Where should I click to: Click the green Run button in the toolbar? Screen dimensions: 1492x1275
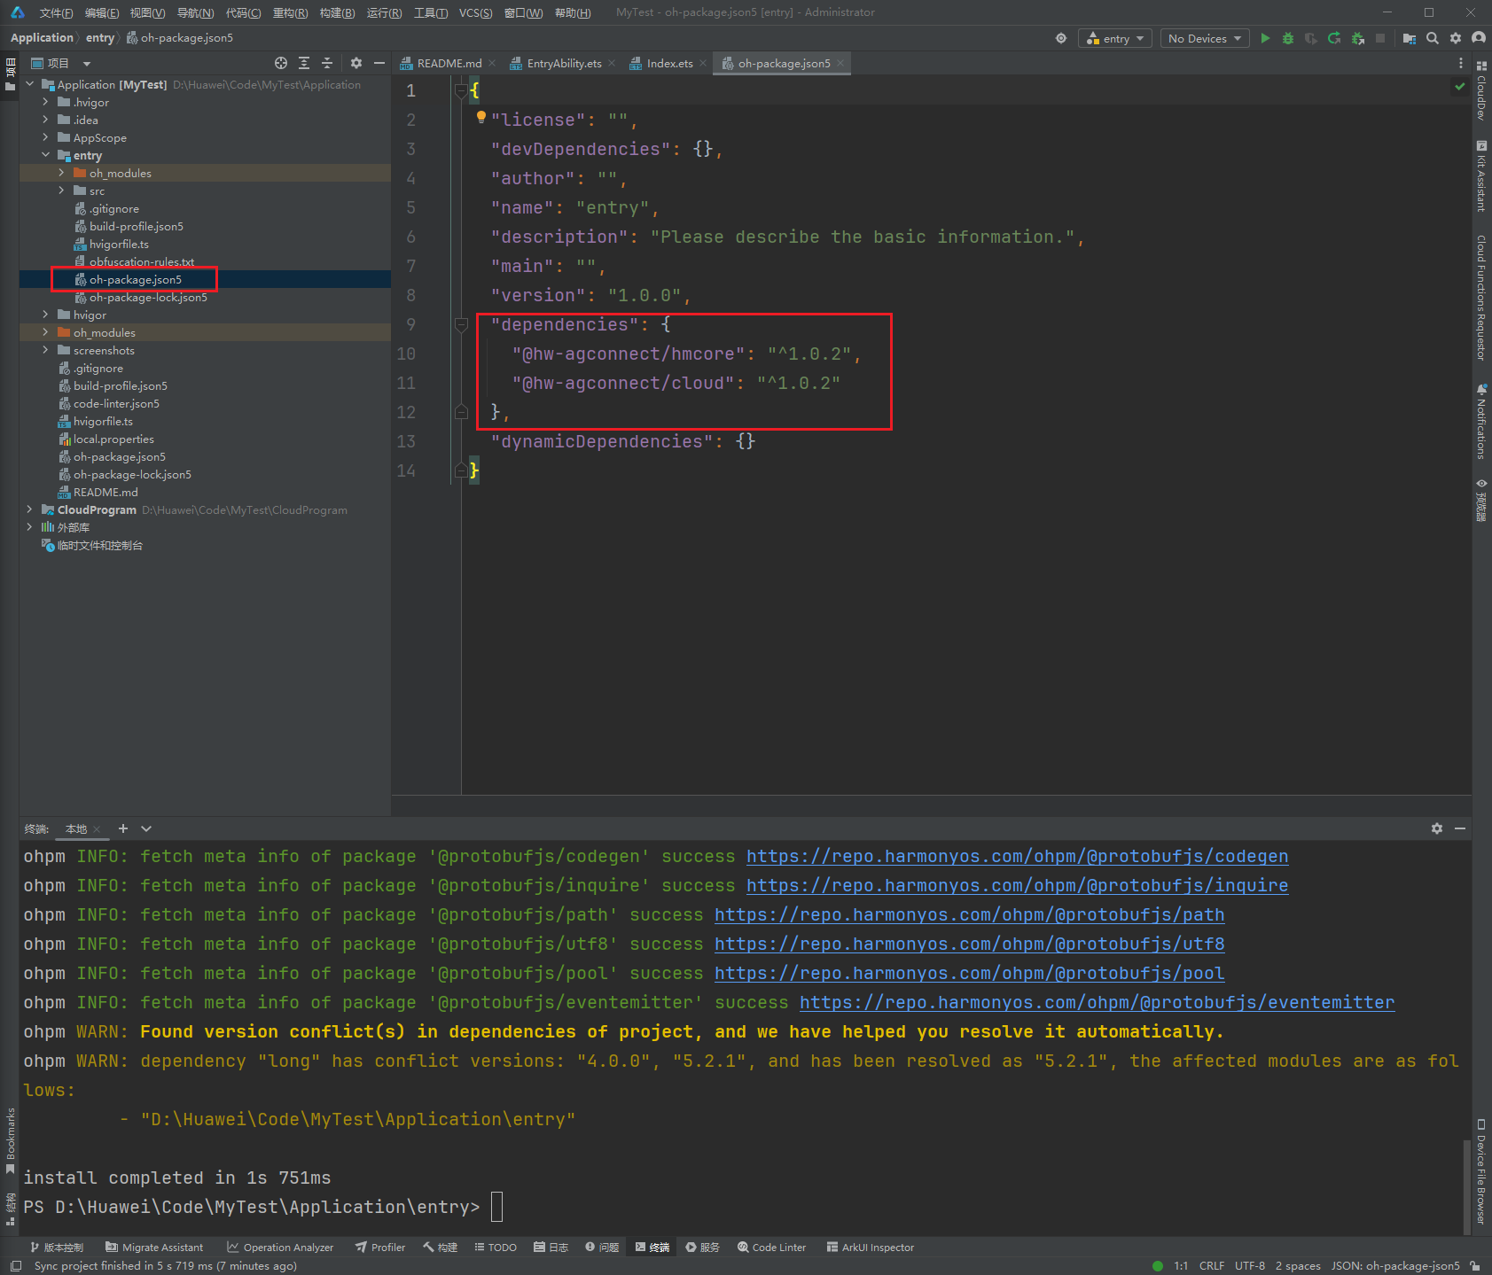click(1265, 38)
